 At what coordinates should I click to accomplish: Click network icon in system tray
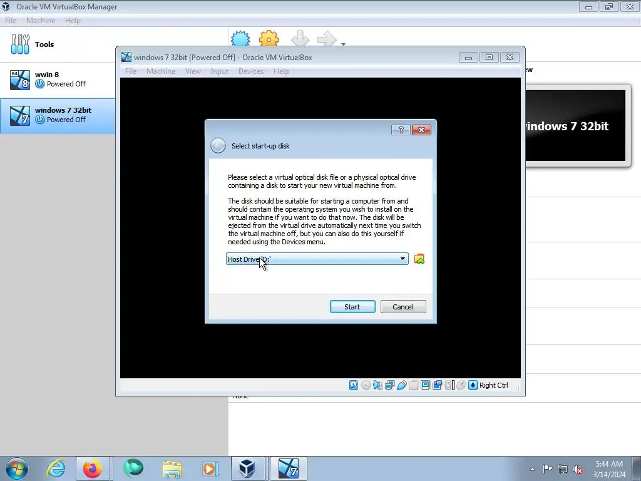pyautogui.click(x=563, y=469)
